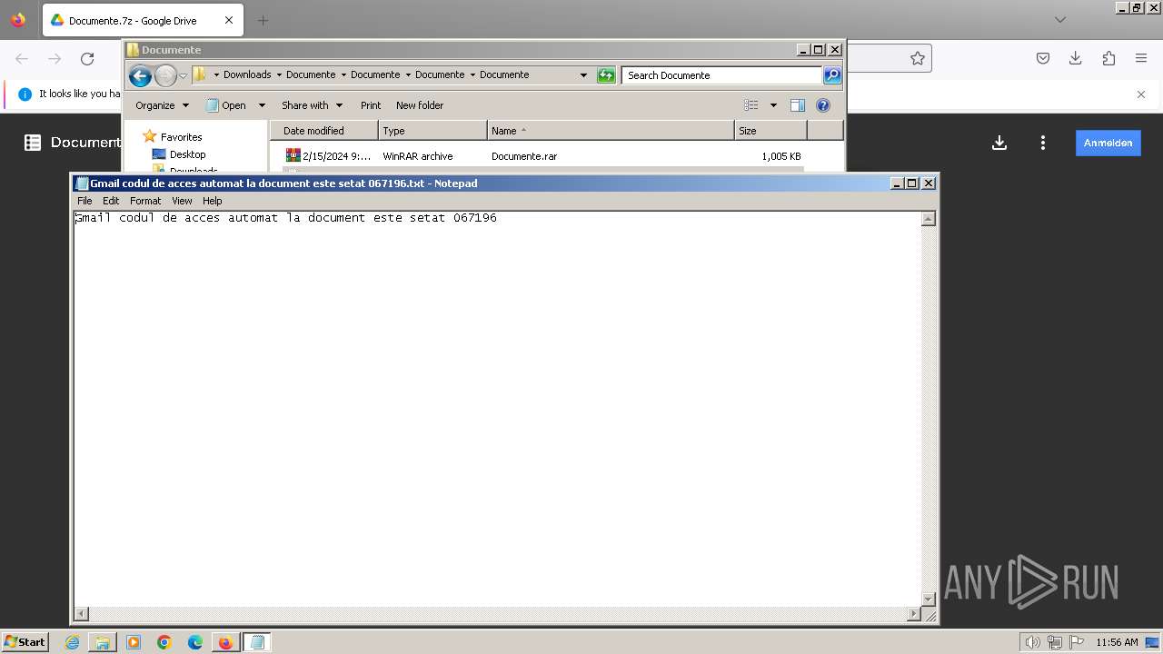Click inside the Search Documente field
This screenshot has width=1163, height=654.
coord(722,75)
